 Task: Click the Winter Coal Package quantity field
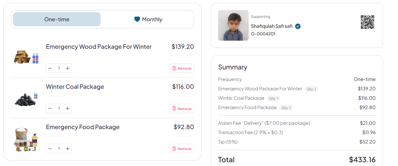click(59, 108)
